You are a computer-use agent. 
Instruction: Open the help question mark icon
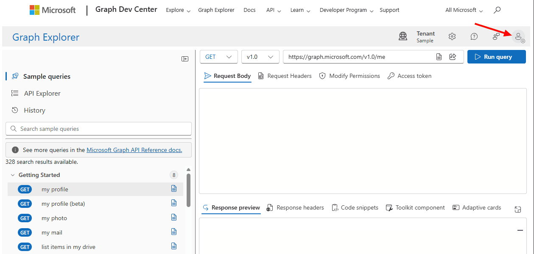pyautogui.click(x=474, y=37)
